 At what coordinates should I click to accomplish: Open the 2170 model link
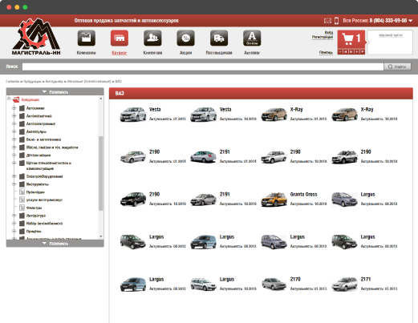(295, 279)
